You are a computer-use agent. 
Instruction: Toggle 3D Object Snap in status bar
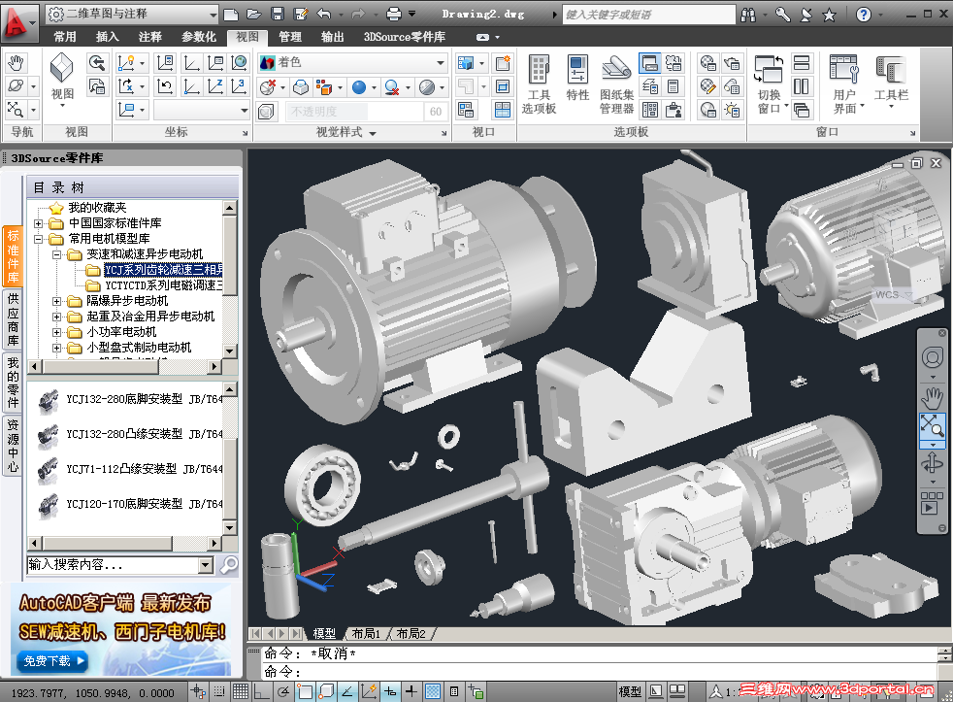[x=326, y=691]
